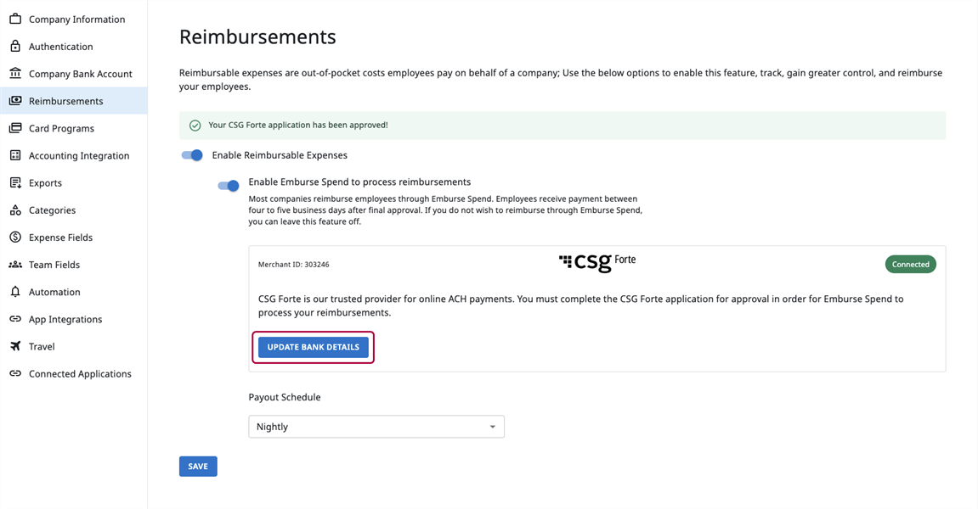The image size is (978, 509).
Task: Click the Exports list icon
Action: 15,182
